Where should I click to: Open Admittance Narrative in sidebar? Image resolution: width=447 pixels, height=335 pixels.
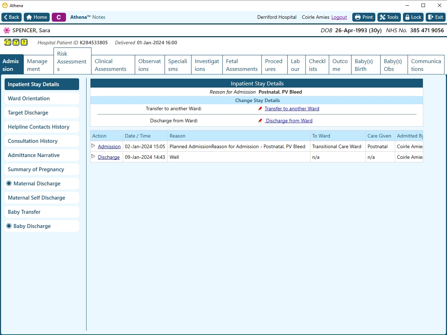click(x=42, y=155)
